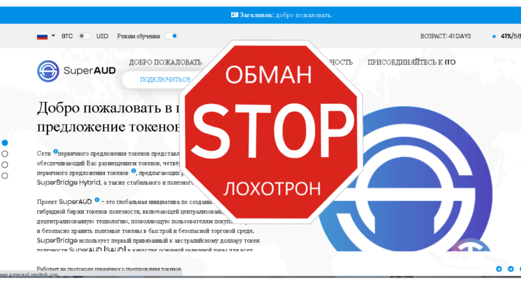Viewport: 521px width, 283px height.
Task: Click the SuperAUD brand name text
Action: pos(89,71)
